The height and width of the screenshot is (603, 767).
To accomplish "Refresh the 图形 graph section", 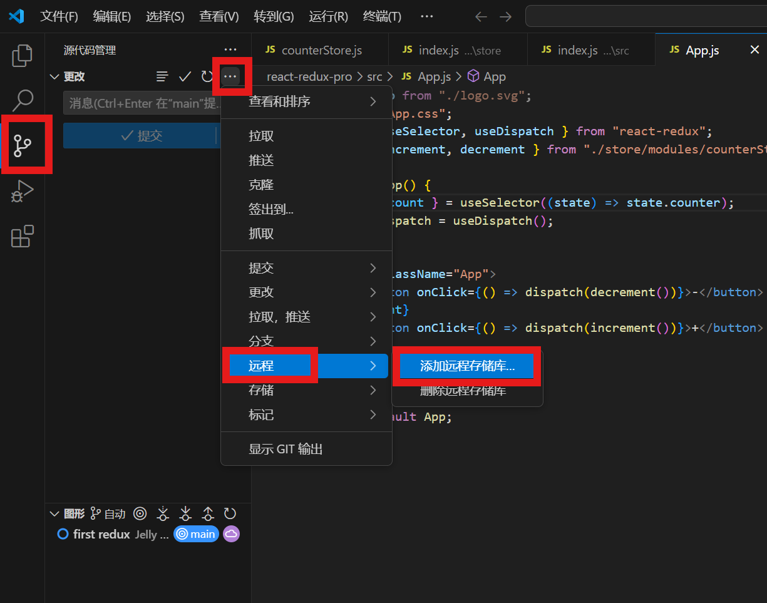I will (230, 514).
